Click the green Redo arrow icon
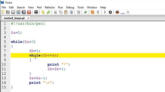The height and width of the screenshot is (92, 165). [x=48, y=12]
